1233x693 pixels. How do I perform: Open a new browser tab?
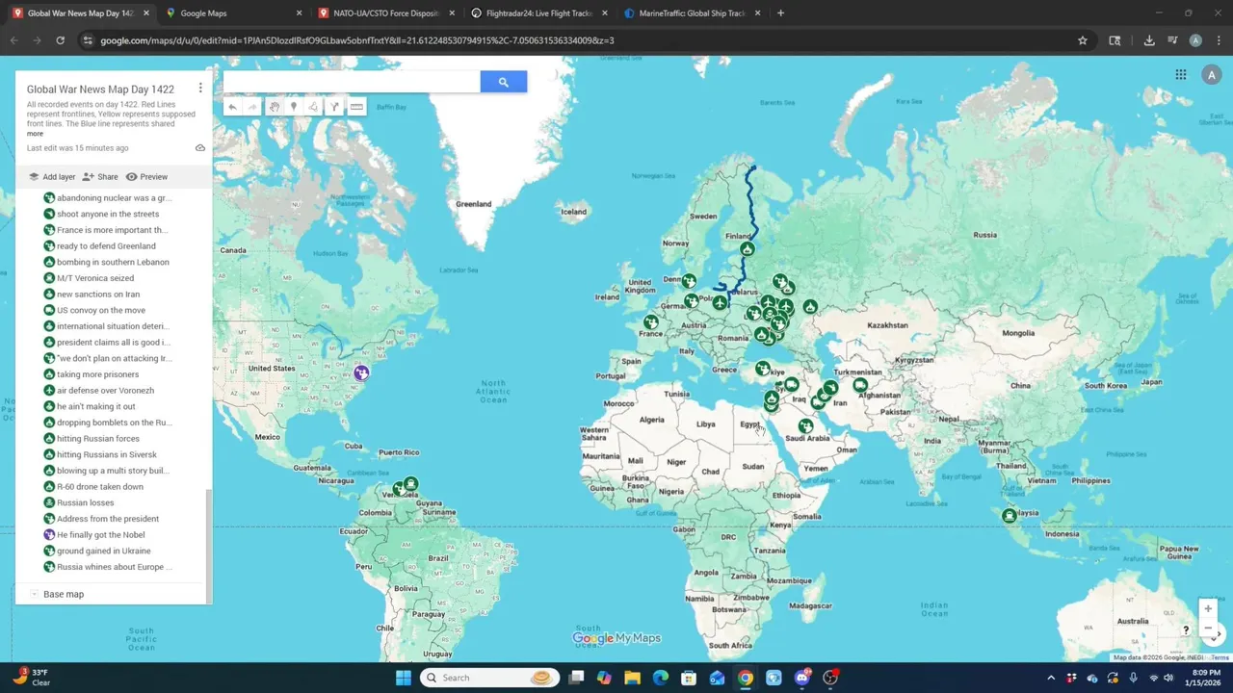pos(780,13)
